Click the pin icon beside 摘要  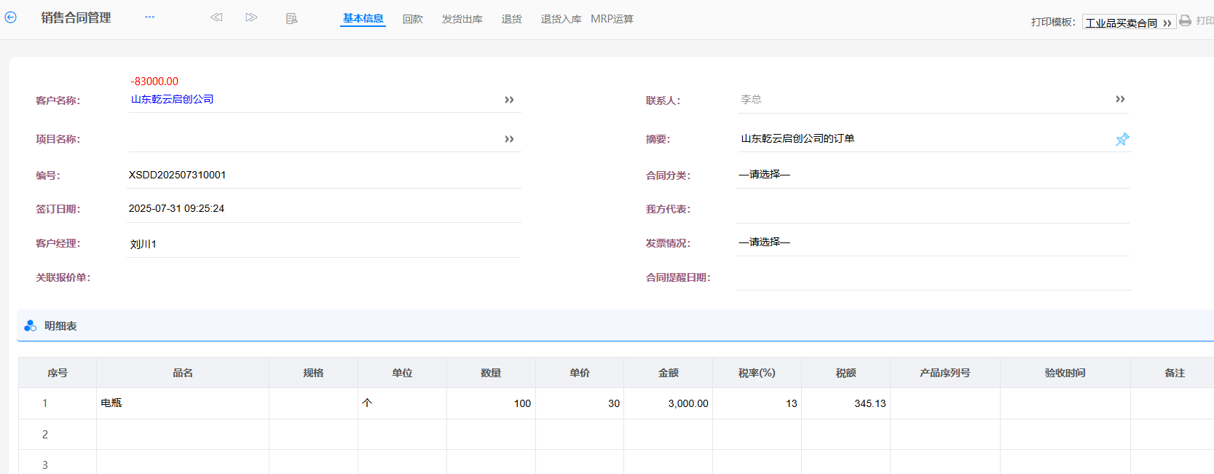tap(1122, 139)
